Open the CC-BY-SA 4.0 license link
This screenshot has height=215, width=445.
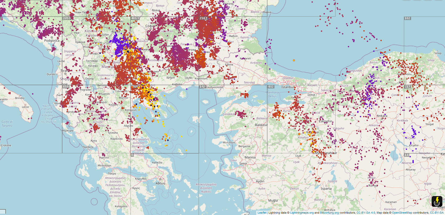pyautogui.click(x=365, y=213)
